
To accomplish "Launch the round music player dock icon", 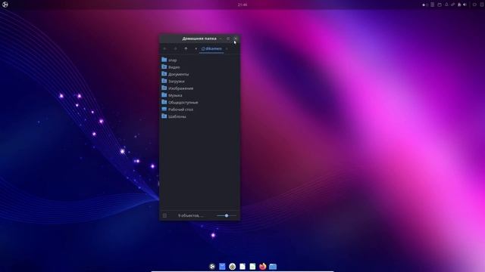I will pyautogui.click(x=233, y=267).
